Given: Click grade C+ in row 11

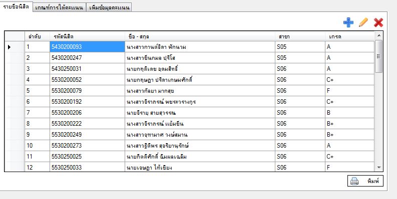Looking at the screenshot, I should [x=349, y=157].
